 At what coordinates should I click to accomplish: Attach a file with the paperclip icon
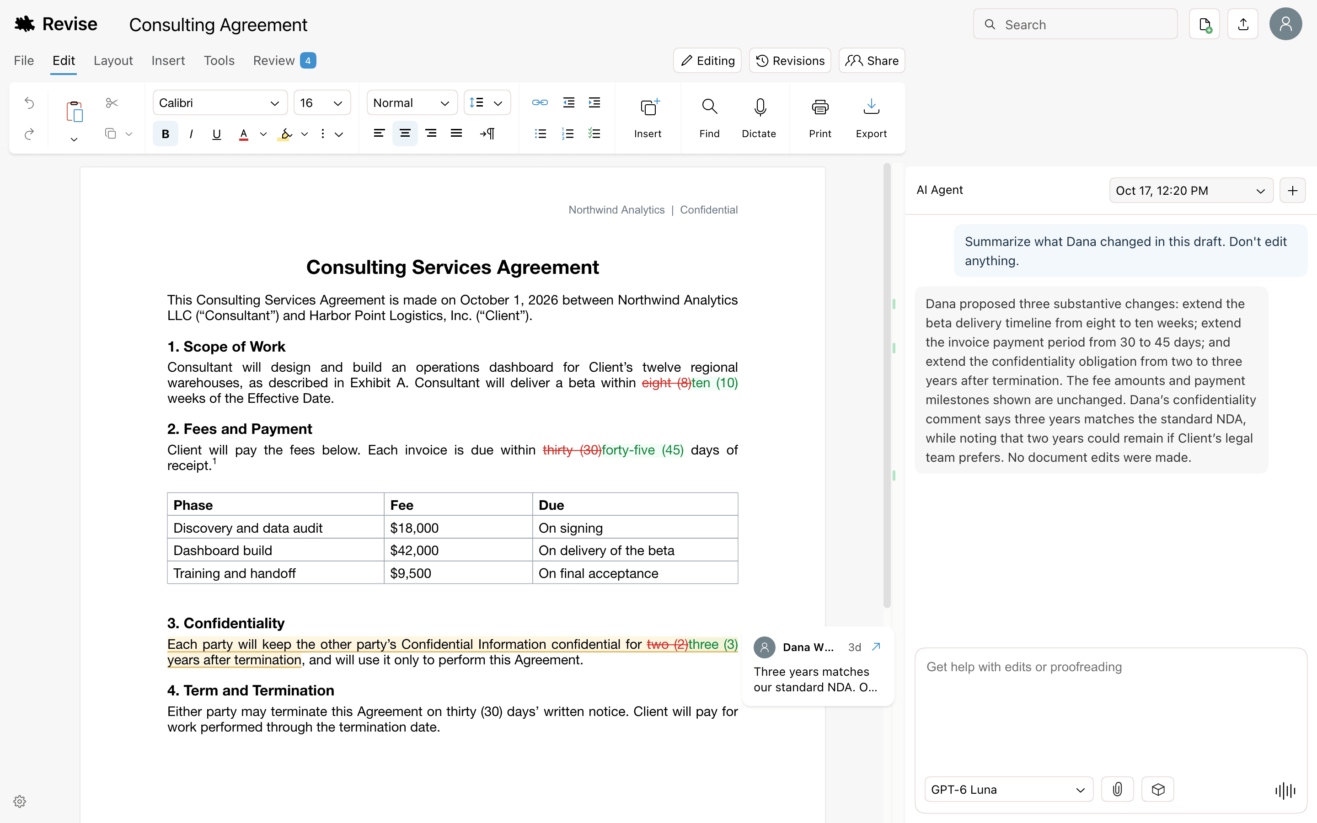coord(1117,789)
